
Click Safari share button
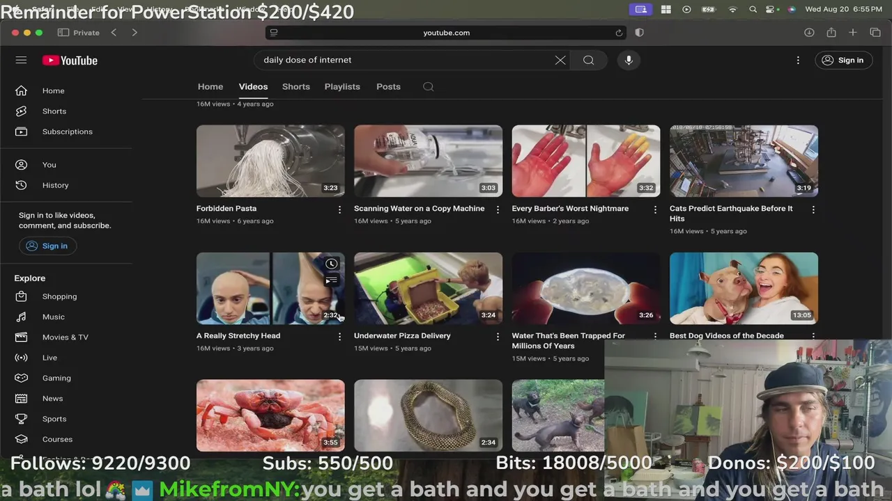tap(831, 33)
